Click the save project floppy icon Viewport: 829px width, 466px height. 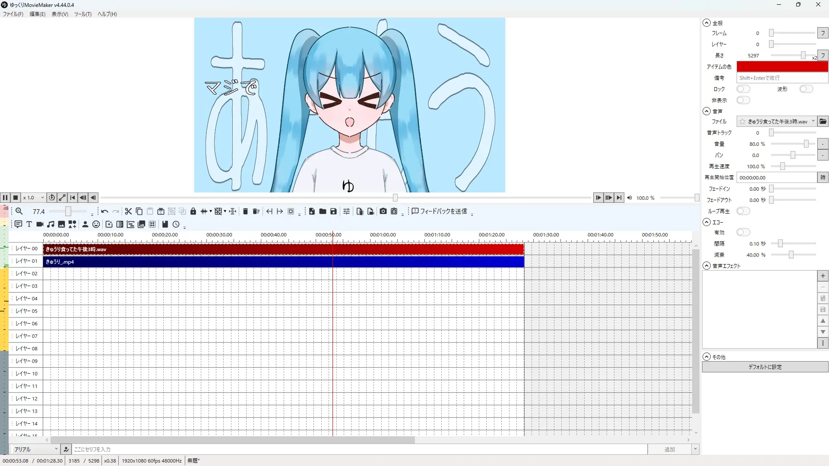[x=333, y=211]
